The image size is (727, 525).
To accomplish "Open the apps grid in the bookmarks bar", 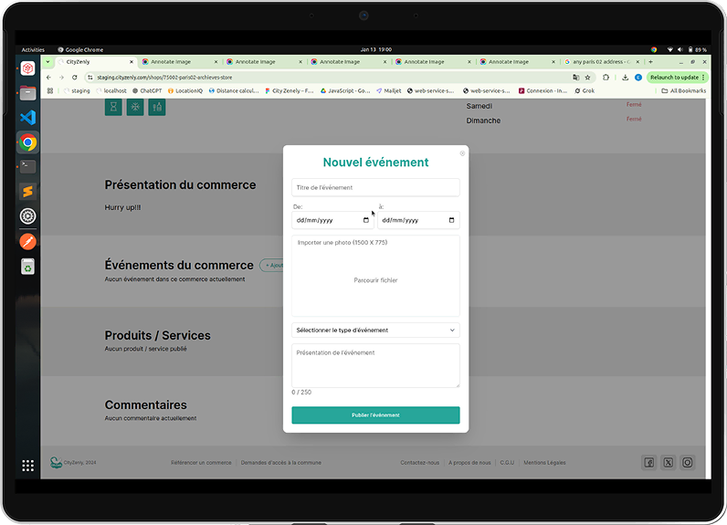I will point(50,90).
